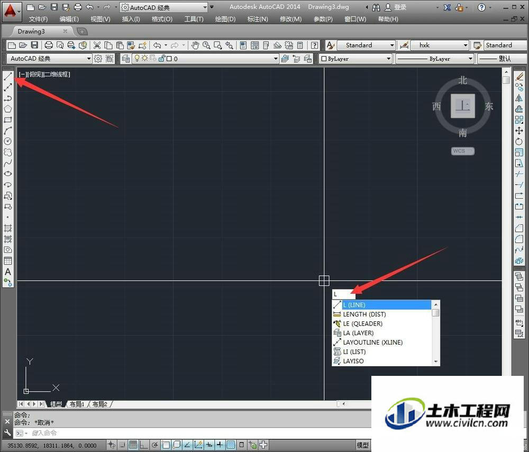This screenshot has height=452, width=529.
Task: Open the 编辑(E) menu
Action: coord(69,19)
